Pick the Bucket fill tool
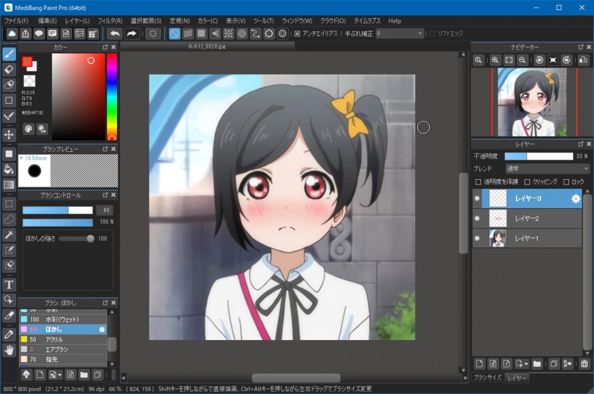The width and height of the screenshot is (594, 394). click(9, 169)
